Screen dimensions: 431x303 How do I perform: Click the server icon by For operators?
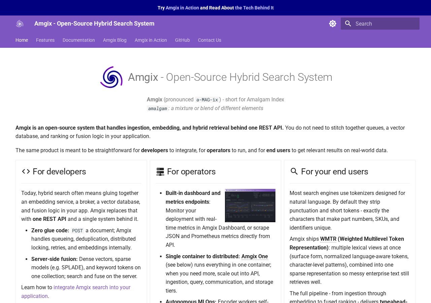[160, 172]
